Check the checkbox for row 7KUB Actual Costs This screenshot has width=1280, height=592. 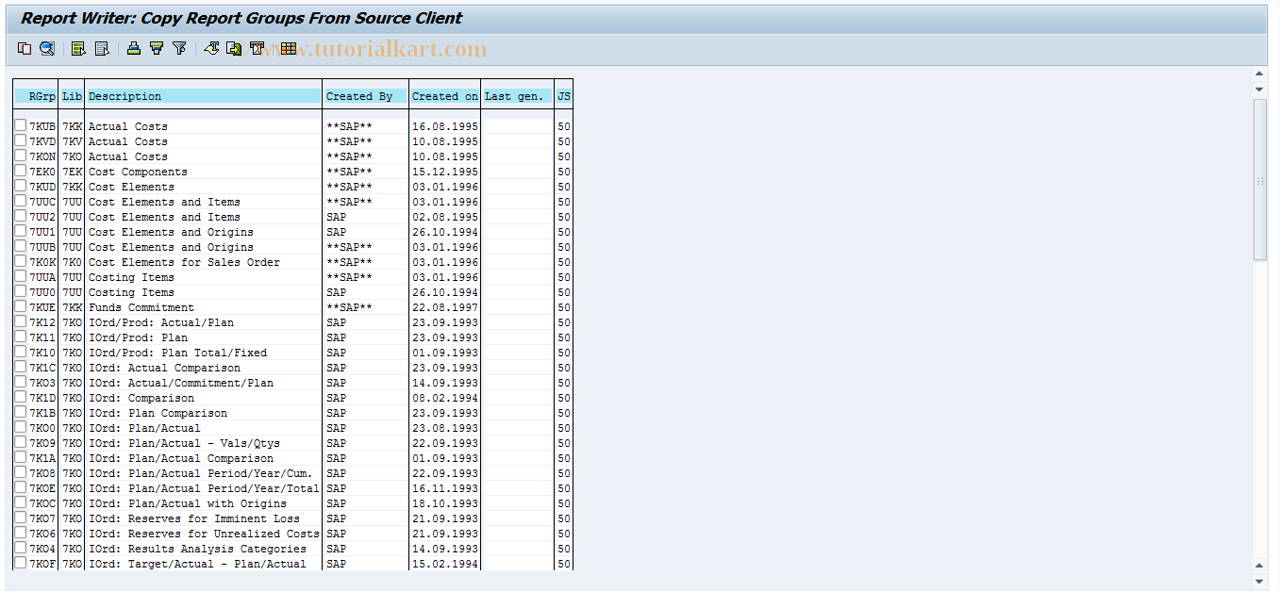[x=20, y=125]
